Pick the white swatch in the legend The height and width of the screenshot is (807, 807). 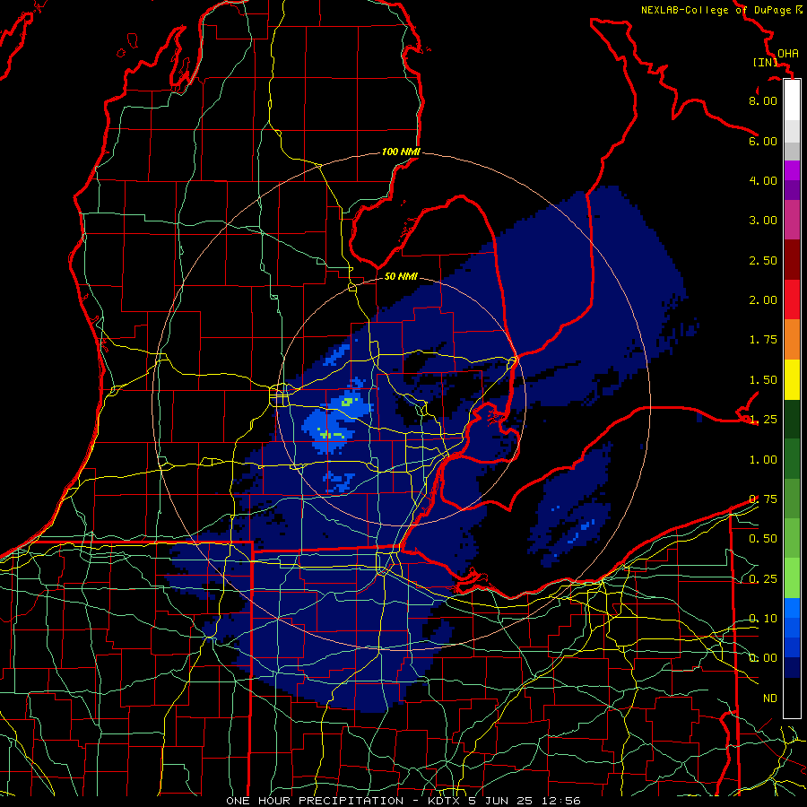pyautogui.click(x=792, y=100)
